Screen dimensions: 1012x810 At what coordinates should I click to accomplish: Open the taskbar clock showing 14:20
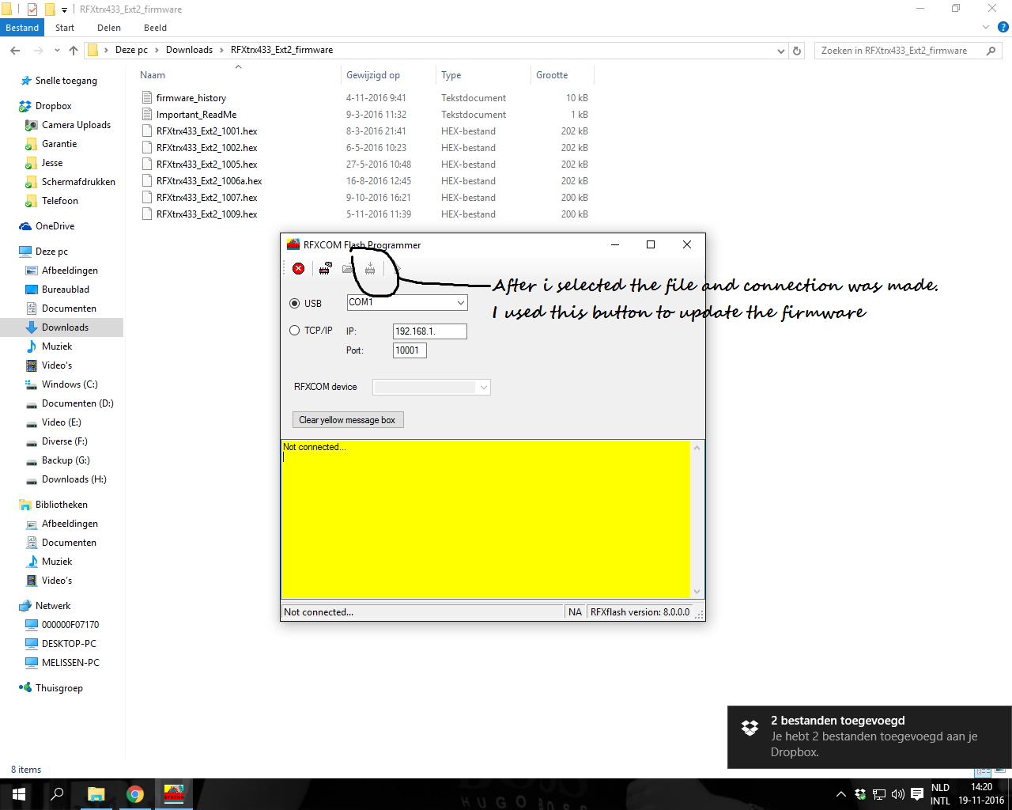pyautogui.click(x=981, y=794)
